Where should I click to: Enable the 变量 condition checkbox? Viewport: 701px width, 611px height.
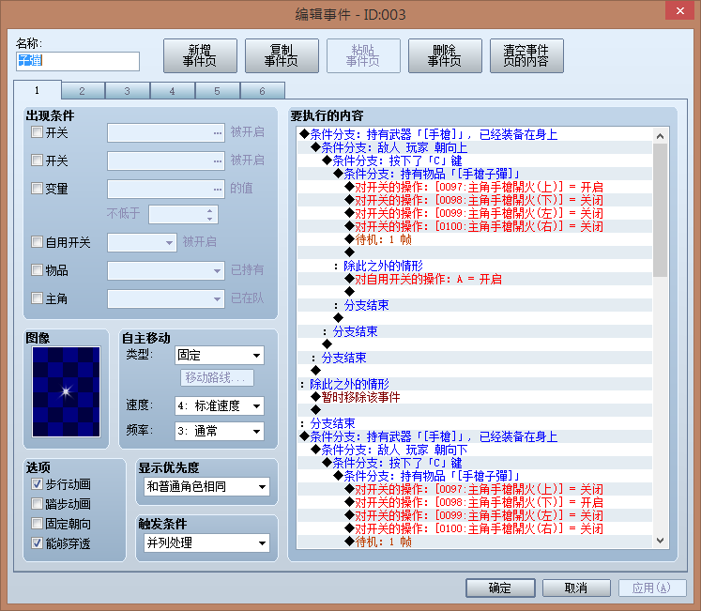click(37, 188)
